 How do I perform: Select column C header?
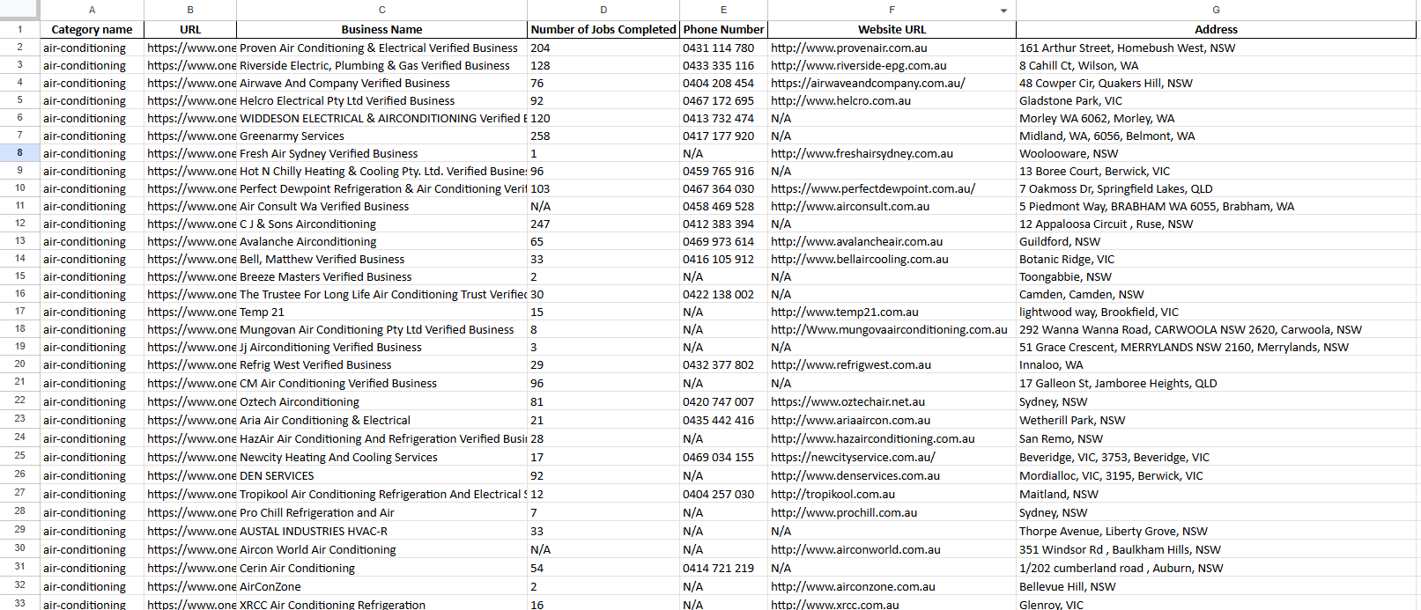(382, 10)
